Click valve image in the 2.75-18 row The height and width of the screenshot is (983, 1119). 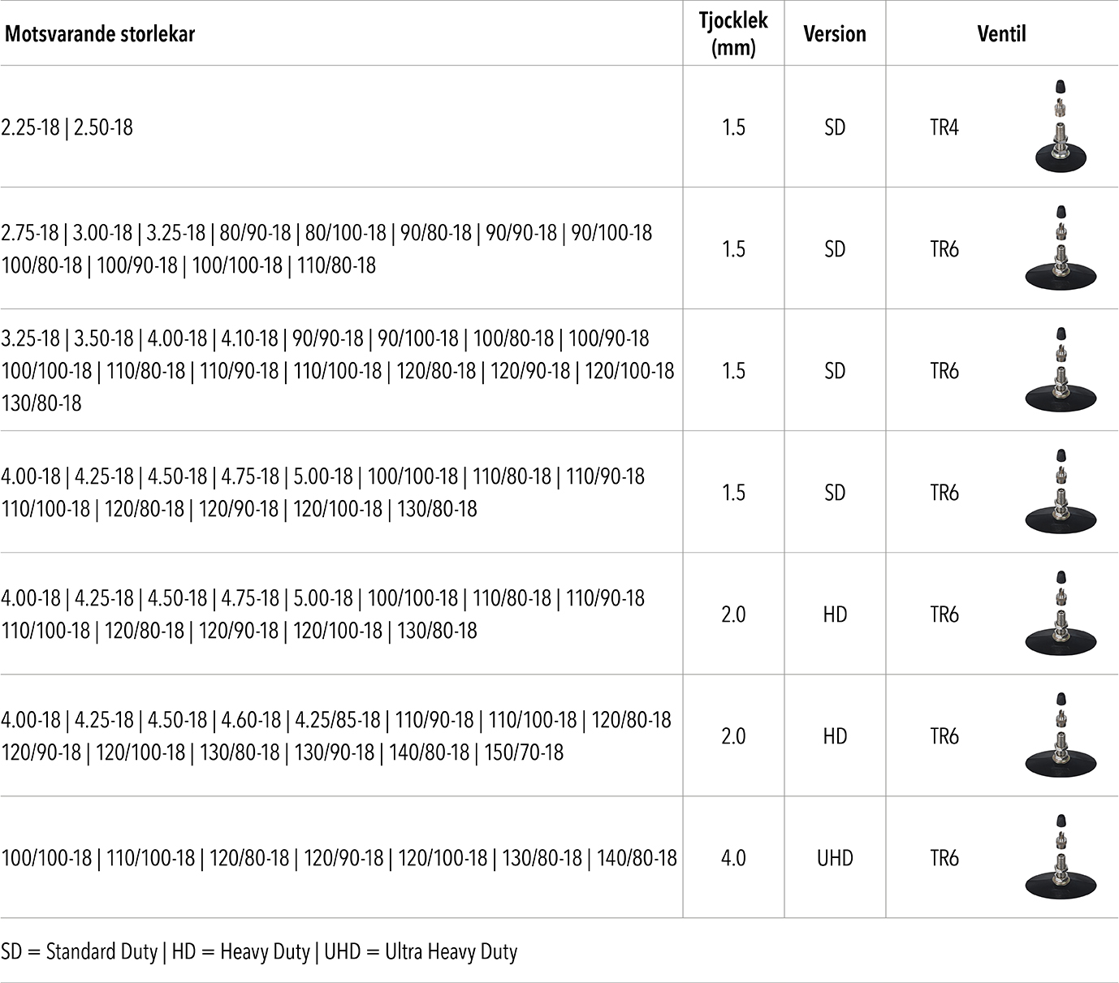pos(1060,248)
